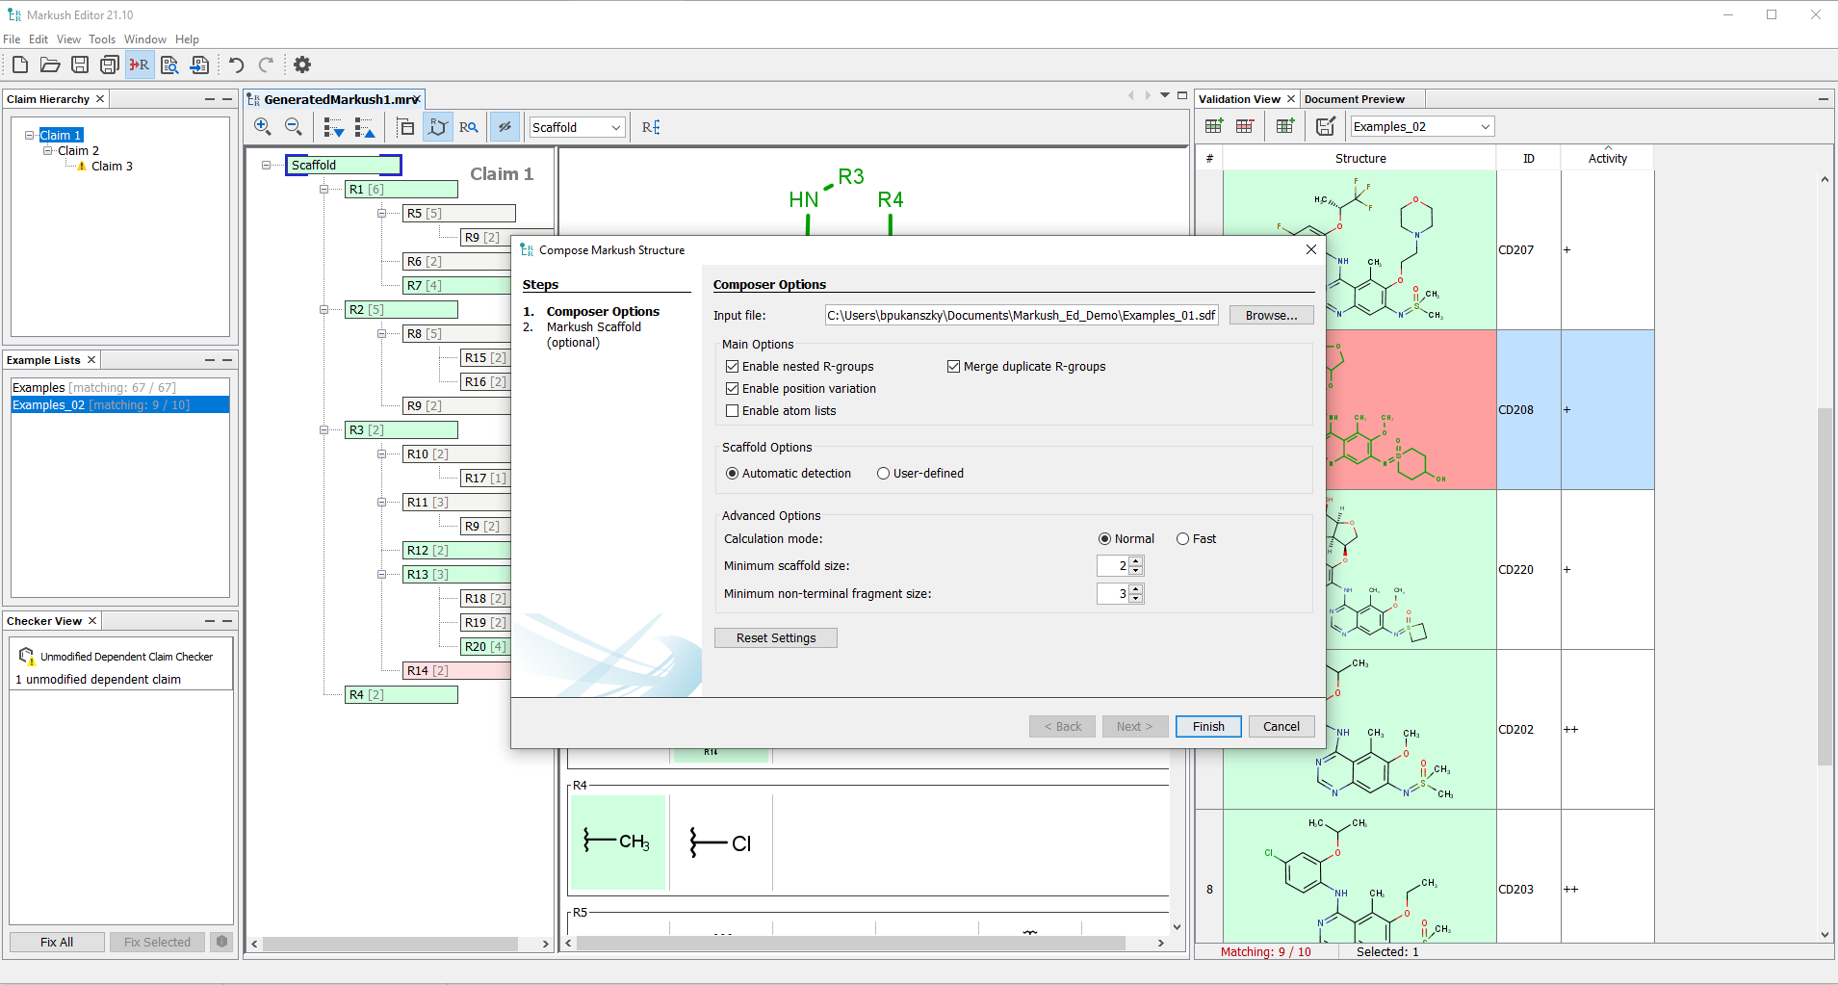Open the Tools menu
This screenshot has width=1838, height=985.
(x=102, y=39)
